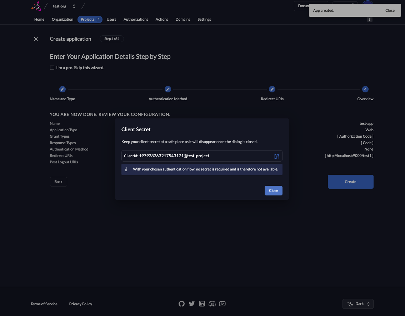Click the Redirect URIs step label

(272, 99)
